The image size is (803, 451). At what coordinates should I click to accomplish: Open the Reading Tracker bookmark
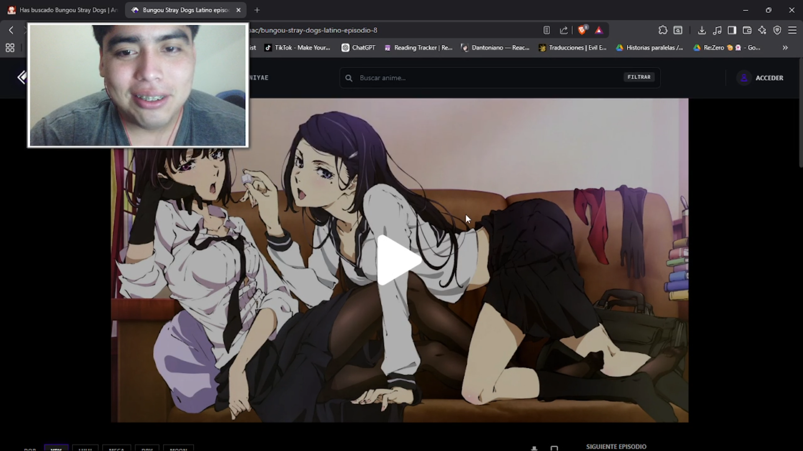click(418, 48)
